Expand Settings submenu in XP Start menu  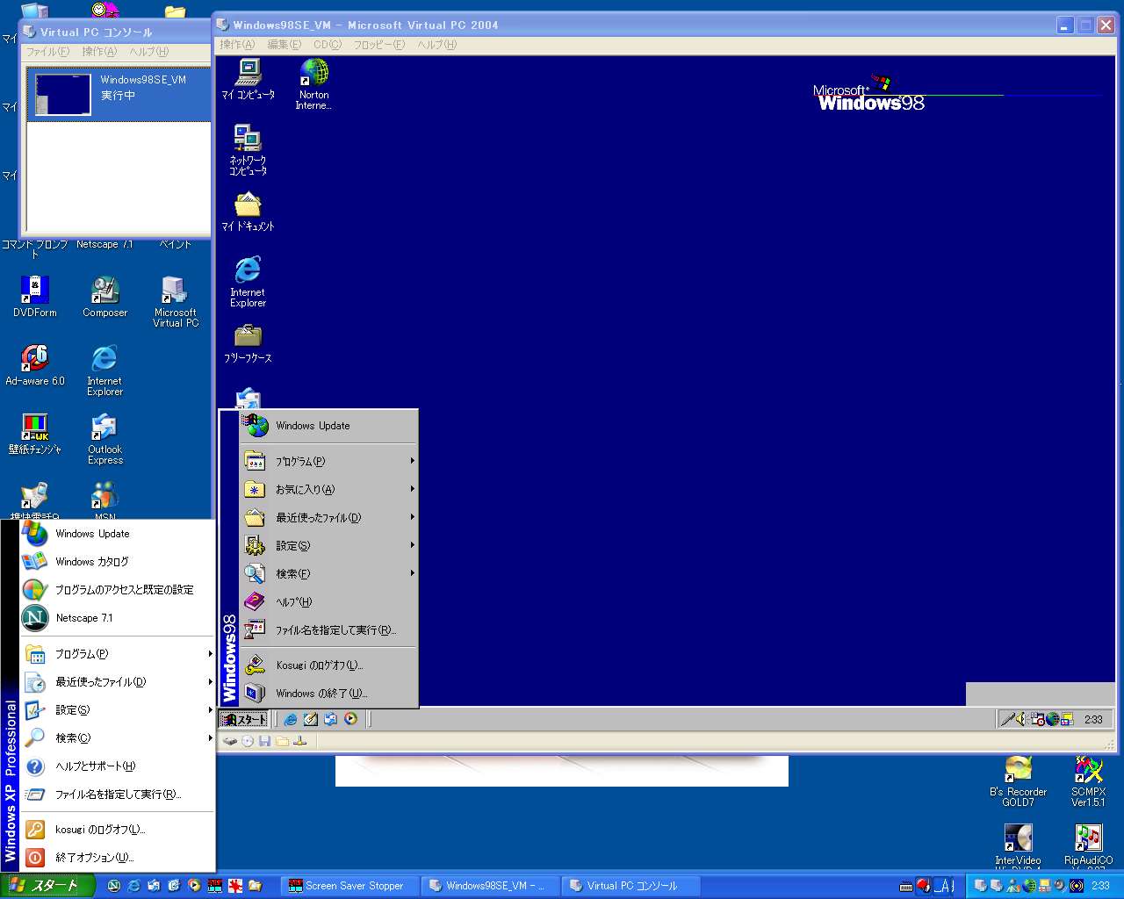pyautogui.click(x=118, y=710)
